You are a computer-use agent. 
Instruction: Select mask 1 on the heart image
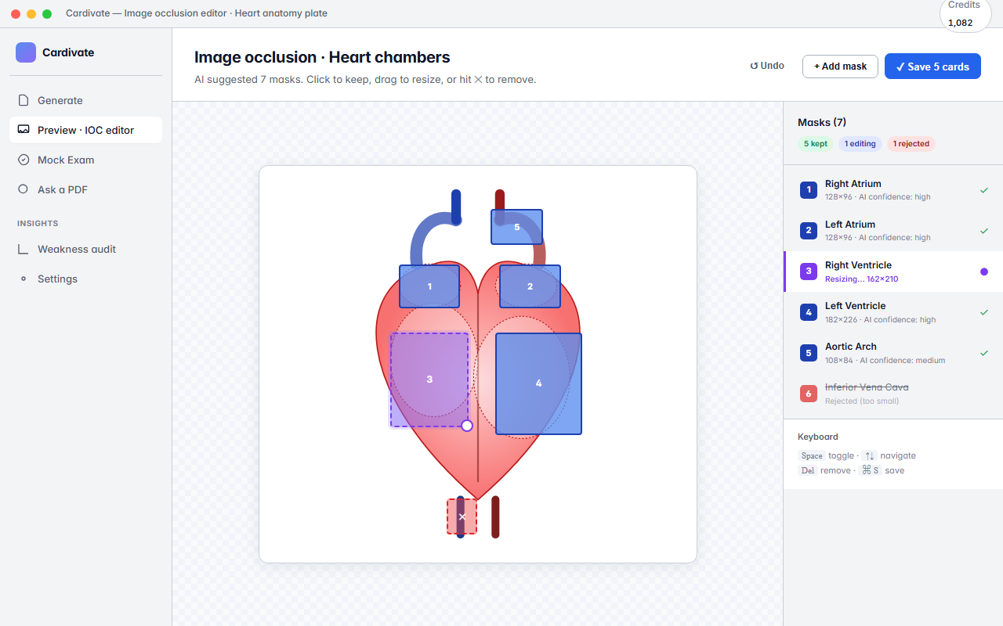point(429,286)
